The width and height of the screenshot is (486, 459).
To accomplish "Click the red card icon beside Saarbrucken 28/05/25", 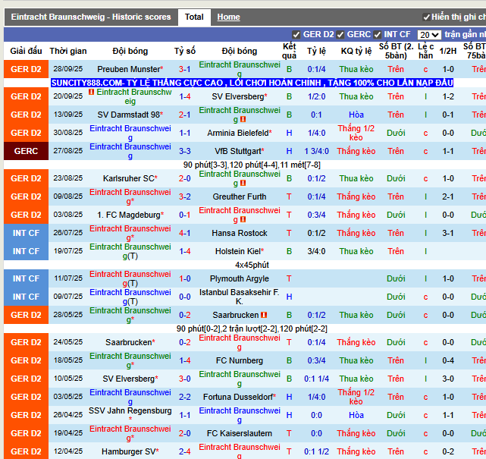I will pos(264,315).
